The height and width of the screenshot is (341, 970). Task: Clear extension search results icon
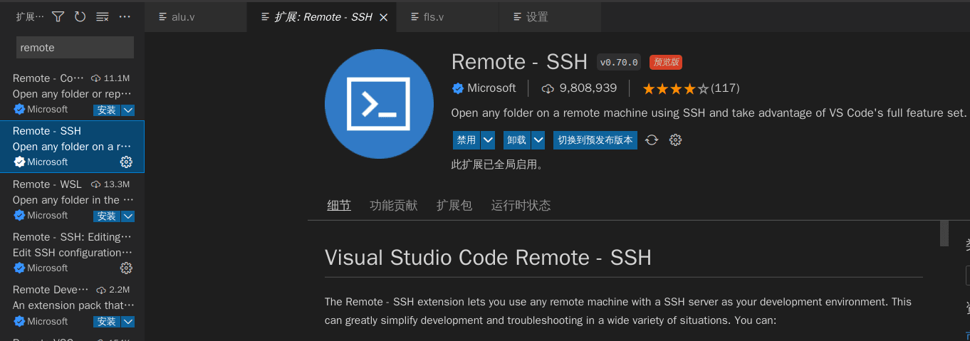[x=103, y=16]
